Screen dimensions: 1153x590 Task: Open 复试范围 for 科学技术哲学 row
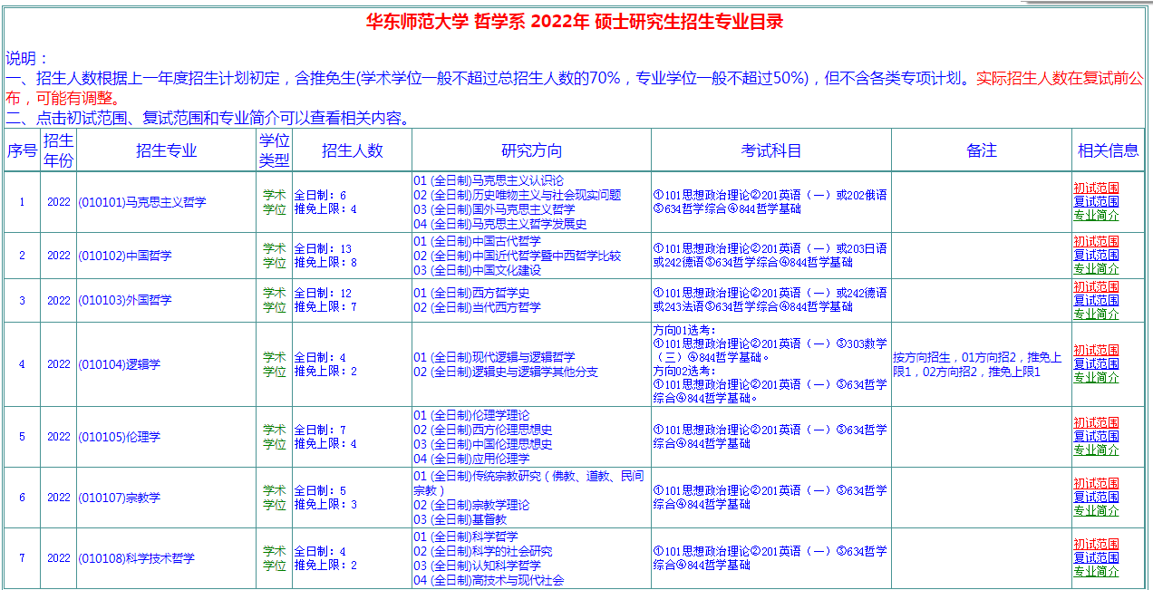(1096, 558)
